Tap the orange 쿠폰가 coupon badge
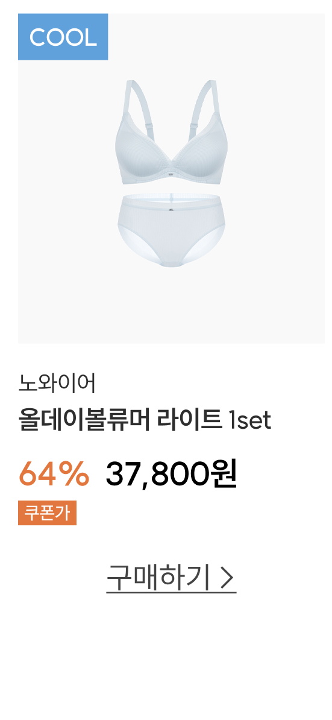 [47, 513]
